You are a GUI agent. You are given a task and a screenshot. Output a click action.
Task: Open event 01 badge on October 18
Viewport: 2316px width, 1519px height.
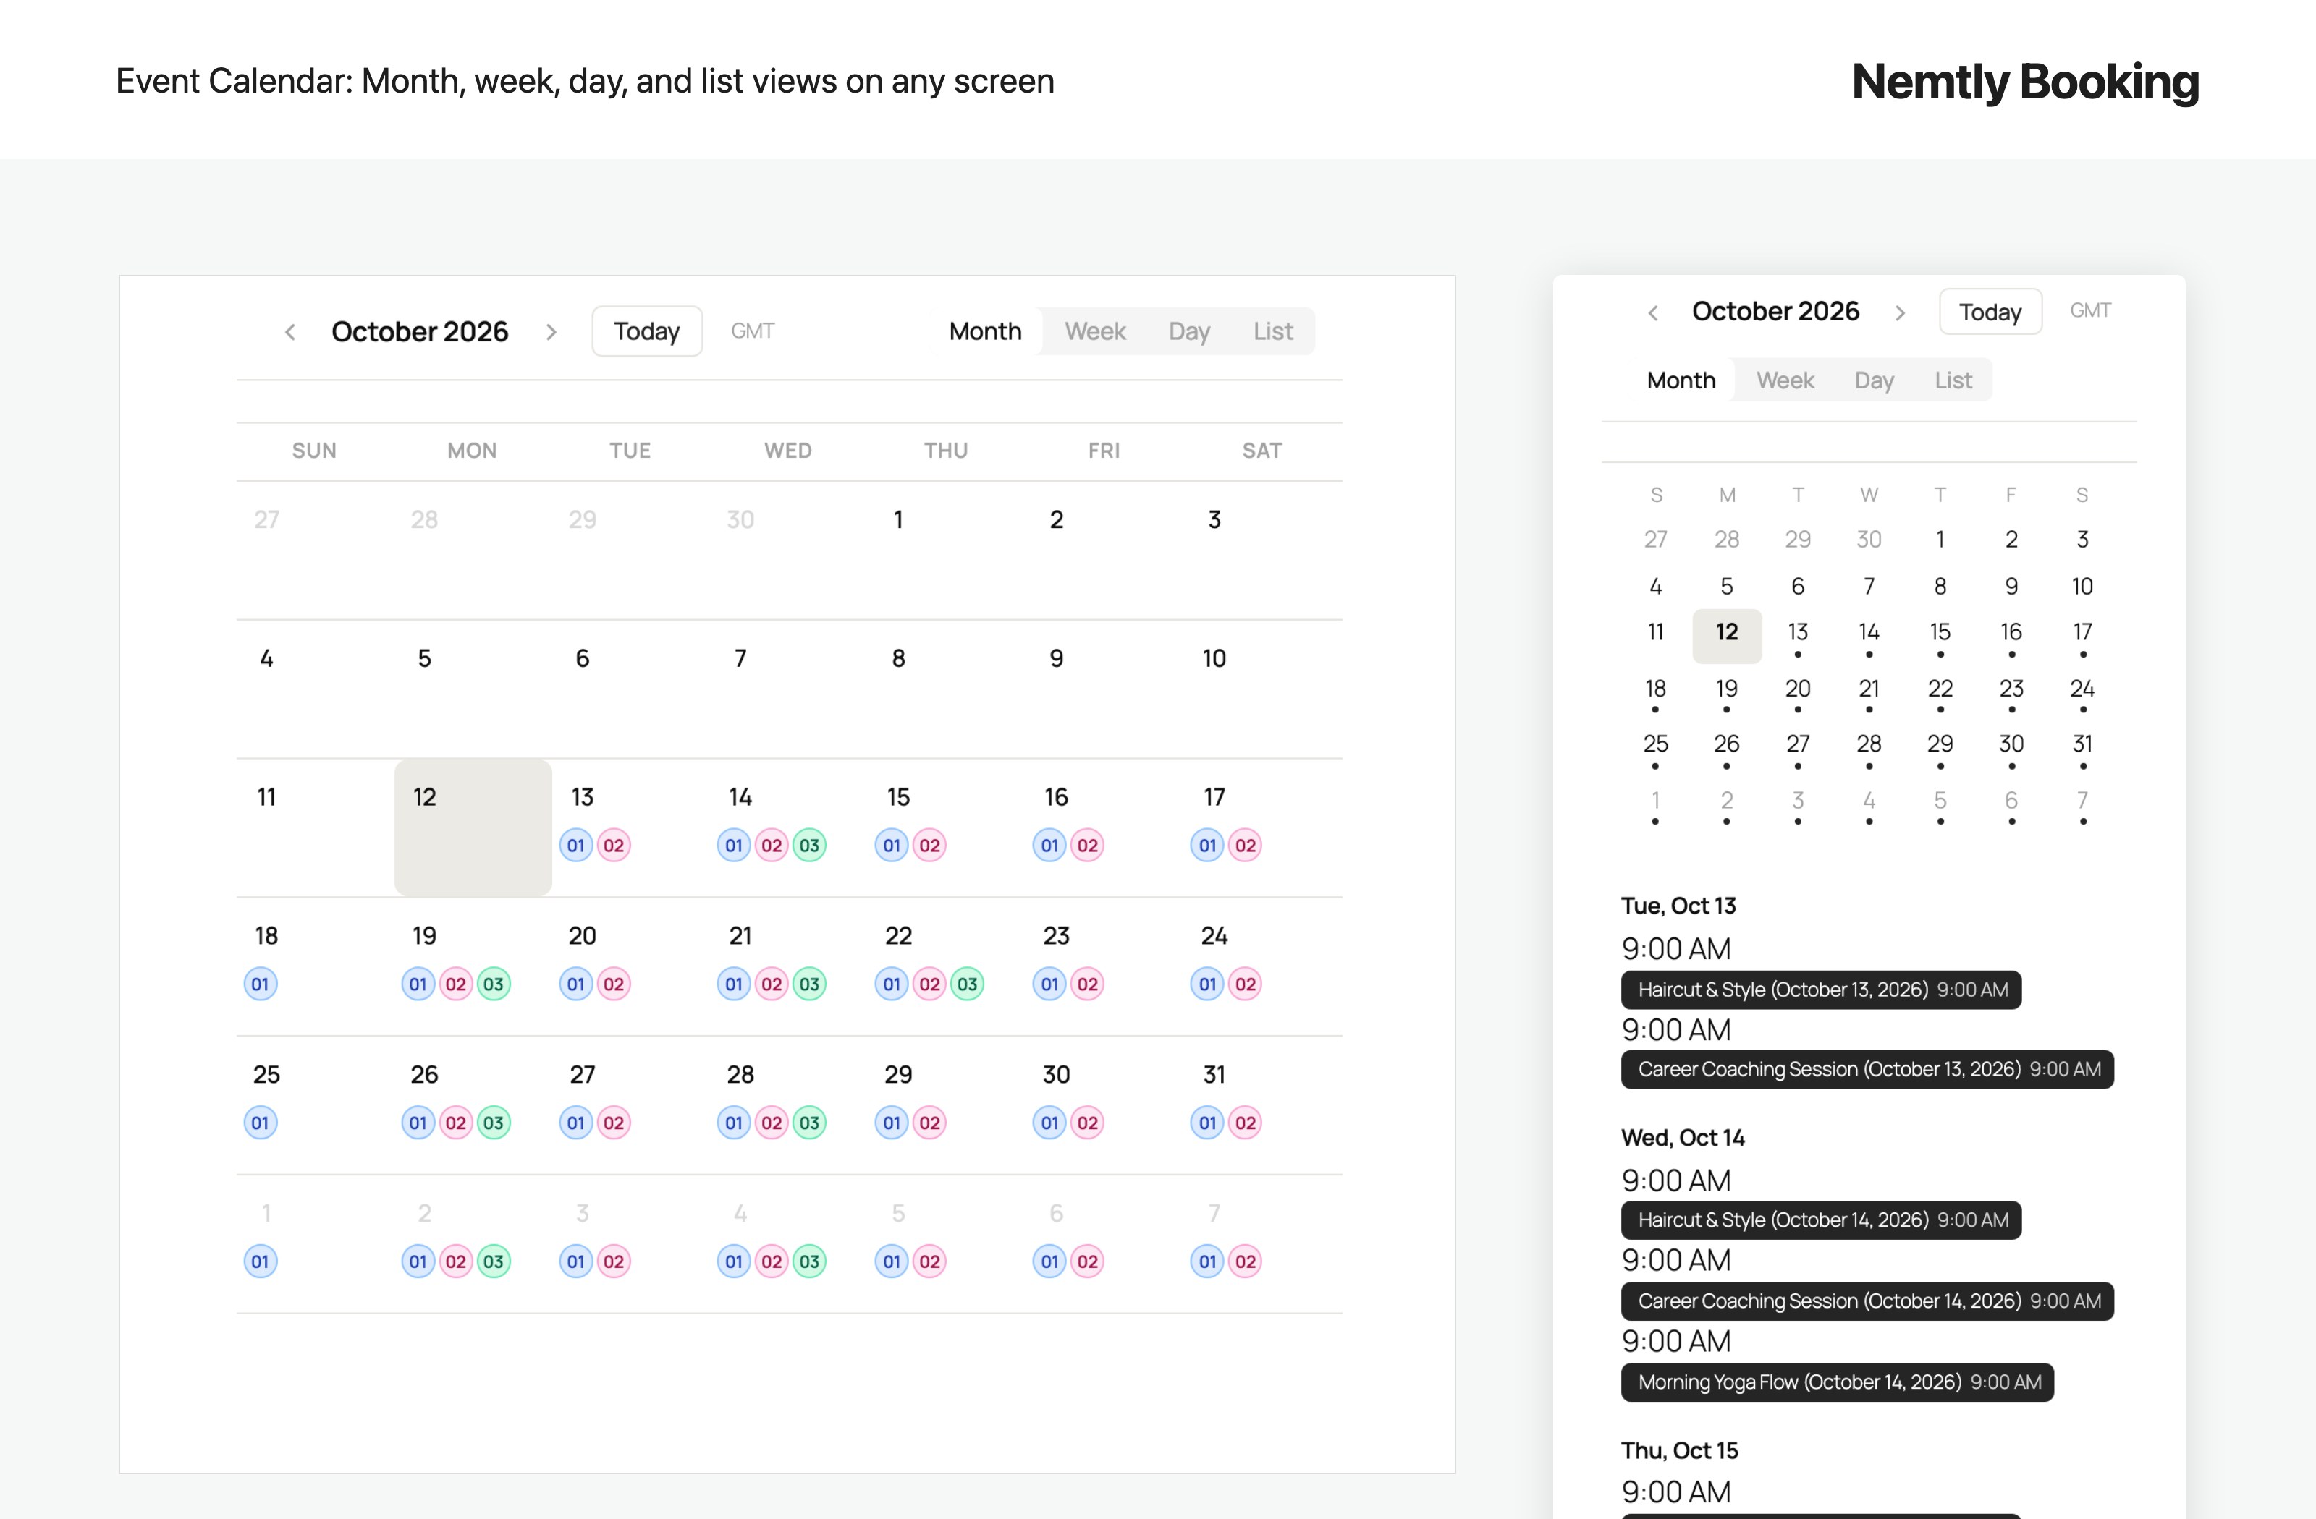(x=260, y=984)
